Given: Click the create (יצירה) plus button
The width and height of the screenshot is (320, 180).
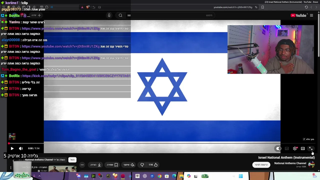Looking at the screenshot, I should tap(36, 15).
